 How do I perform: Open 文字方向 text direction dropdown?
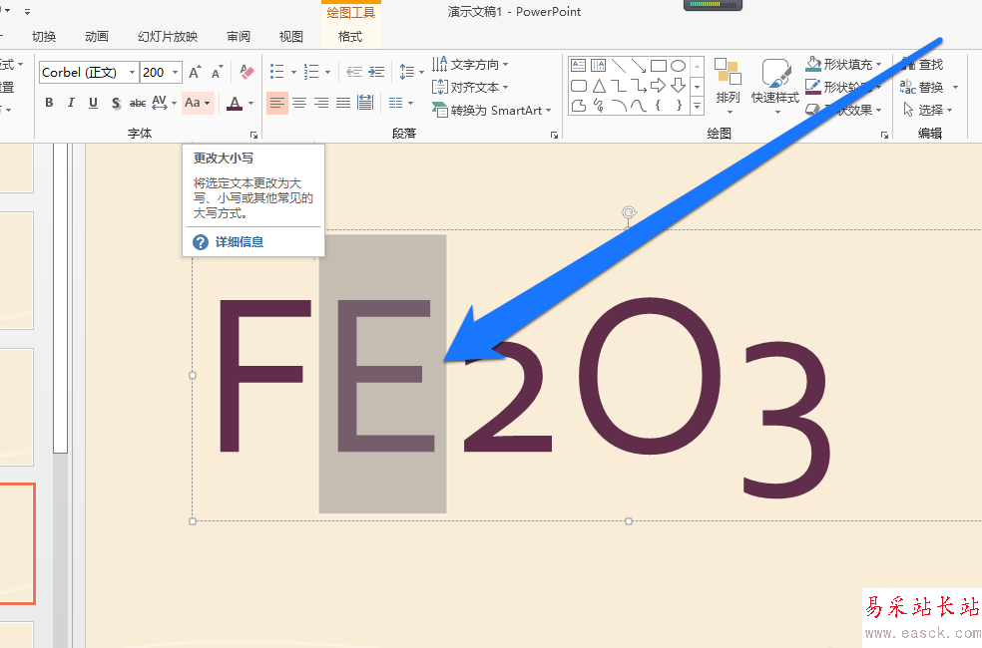(470, 65)
